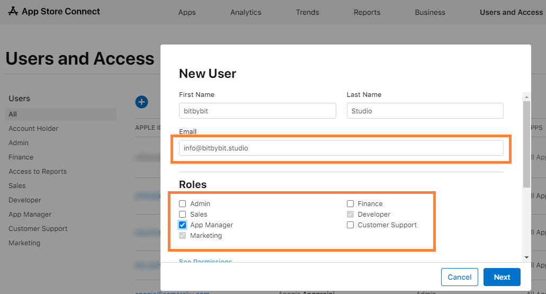Click the App Store Connect logo icon
Image resolution: width=546 pixels, height=294 pixels.
(x=13, y=11)
